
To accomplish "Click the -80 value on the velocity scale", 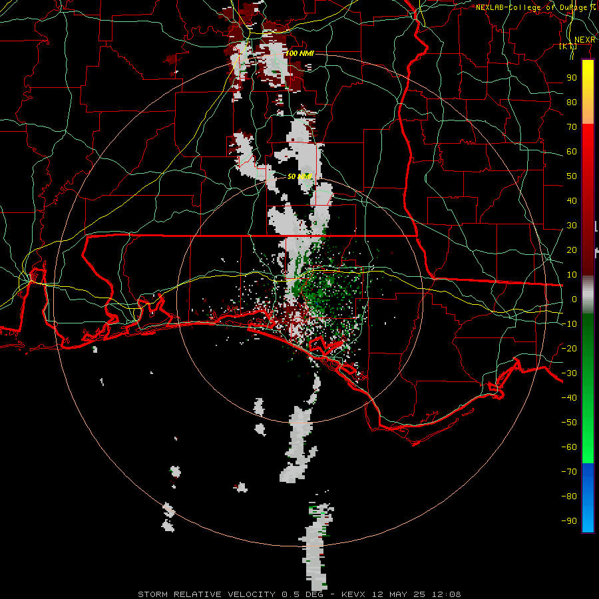I will 569,497.
